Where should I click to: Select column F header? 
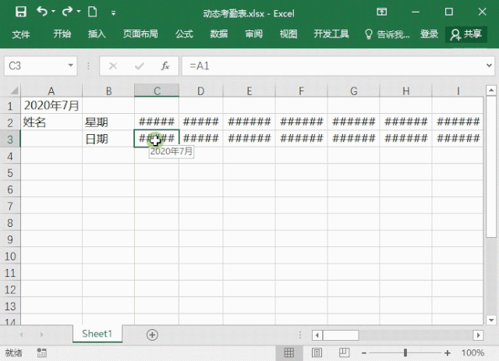click(301, 91)
